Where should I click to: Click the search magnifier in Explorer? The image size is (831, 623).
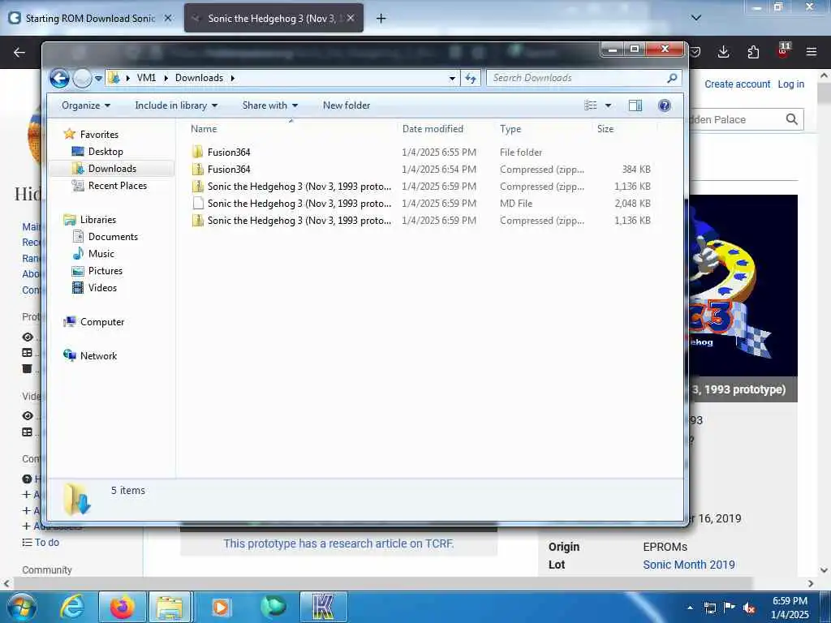coord(672,78)
